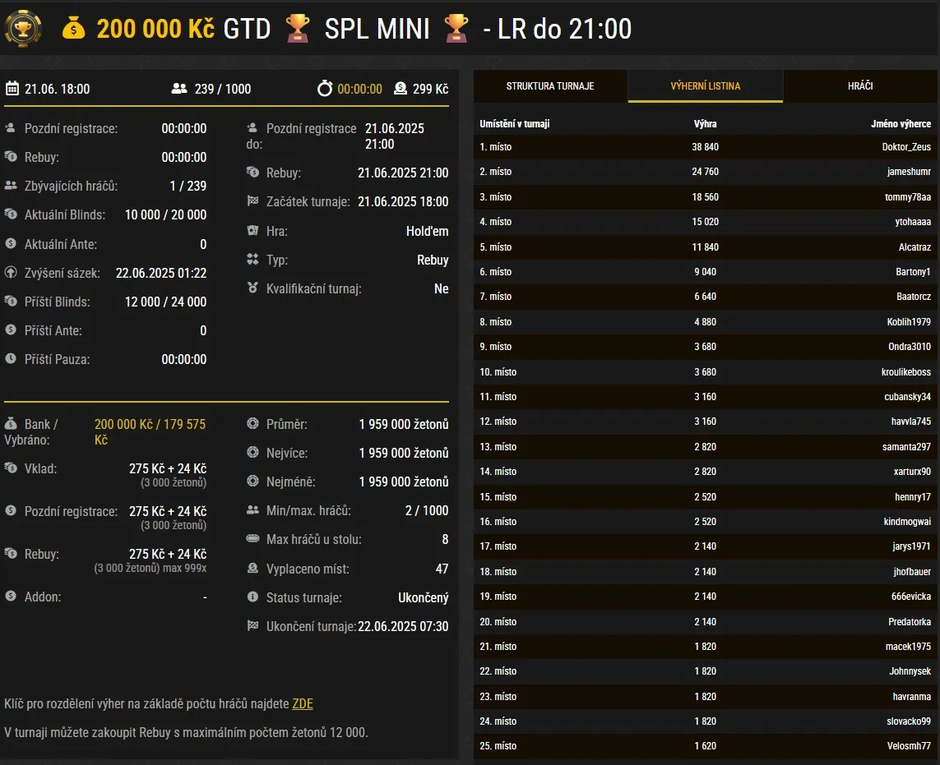Click the stopwatch icon beside 00:00:00
The width and height of the screenshot is (940, 765).
click(325, 89)
